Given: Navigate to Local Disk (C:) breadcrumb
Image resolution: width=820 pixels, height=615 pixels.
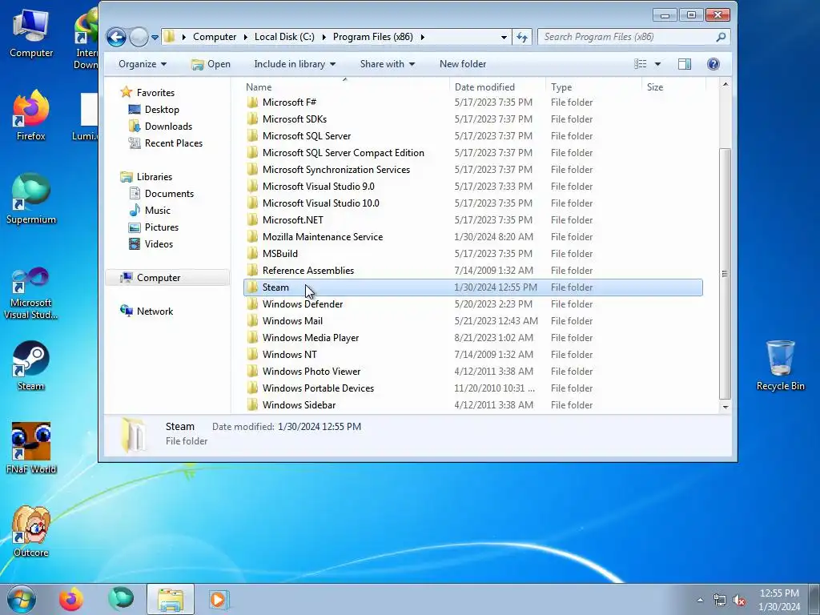Looking at the screenshot, I should (x=284, y=37).
